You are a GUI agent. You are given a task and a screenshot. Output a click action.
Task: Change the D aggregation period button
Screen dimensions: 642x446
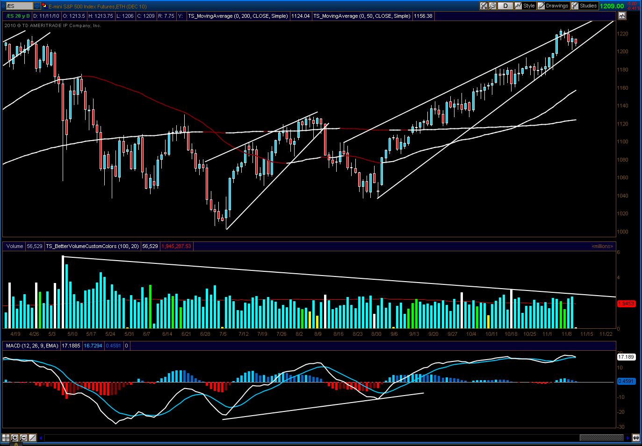click(505, 6)
